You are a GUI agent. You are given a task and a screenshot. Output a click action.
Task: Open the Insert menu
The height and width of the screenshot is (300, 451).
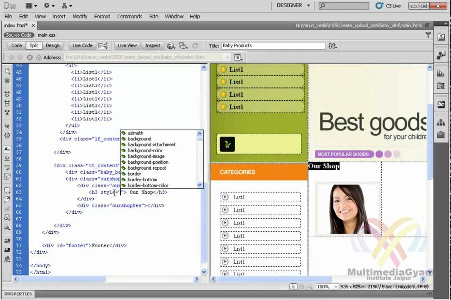[59, 16]
